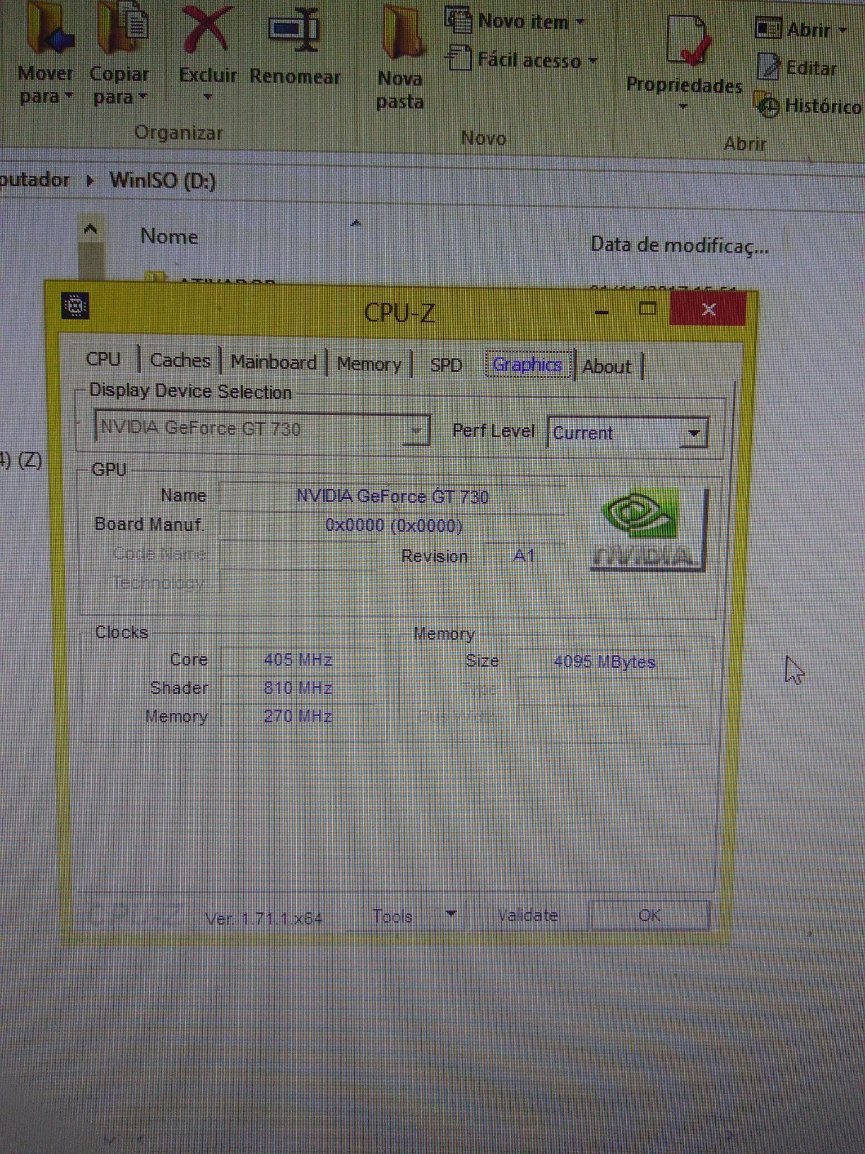The image size is (865, 1154).
Task: Select the Graphics tab
Action: (528, 365)
